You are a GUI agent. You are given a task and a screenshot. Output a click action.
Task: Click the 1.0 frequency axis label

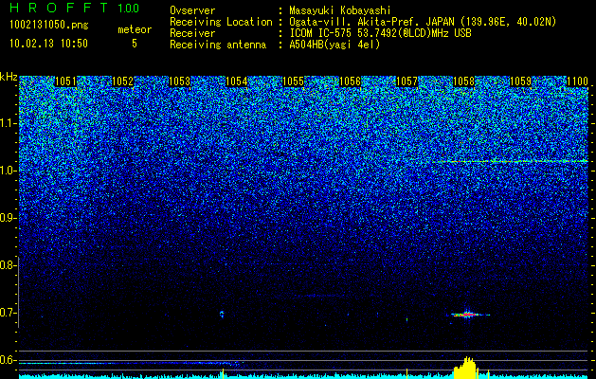point(8,171)
